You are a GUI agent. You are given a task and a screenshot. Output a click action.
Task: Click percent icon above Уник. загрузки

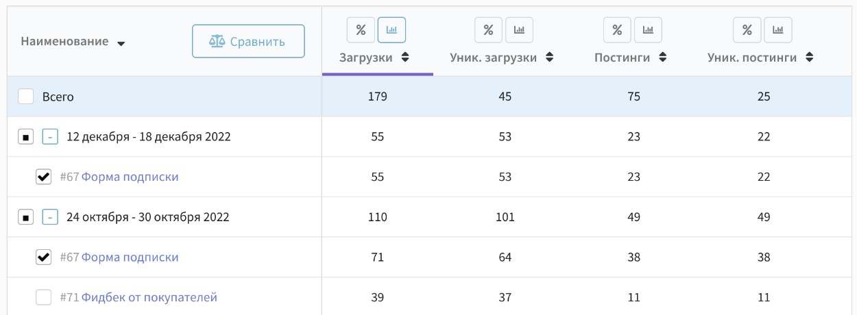[488, 29]
